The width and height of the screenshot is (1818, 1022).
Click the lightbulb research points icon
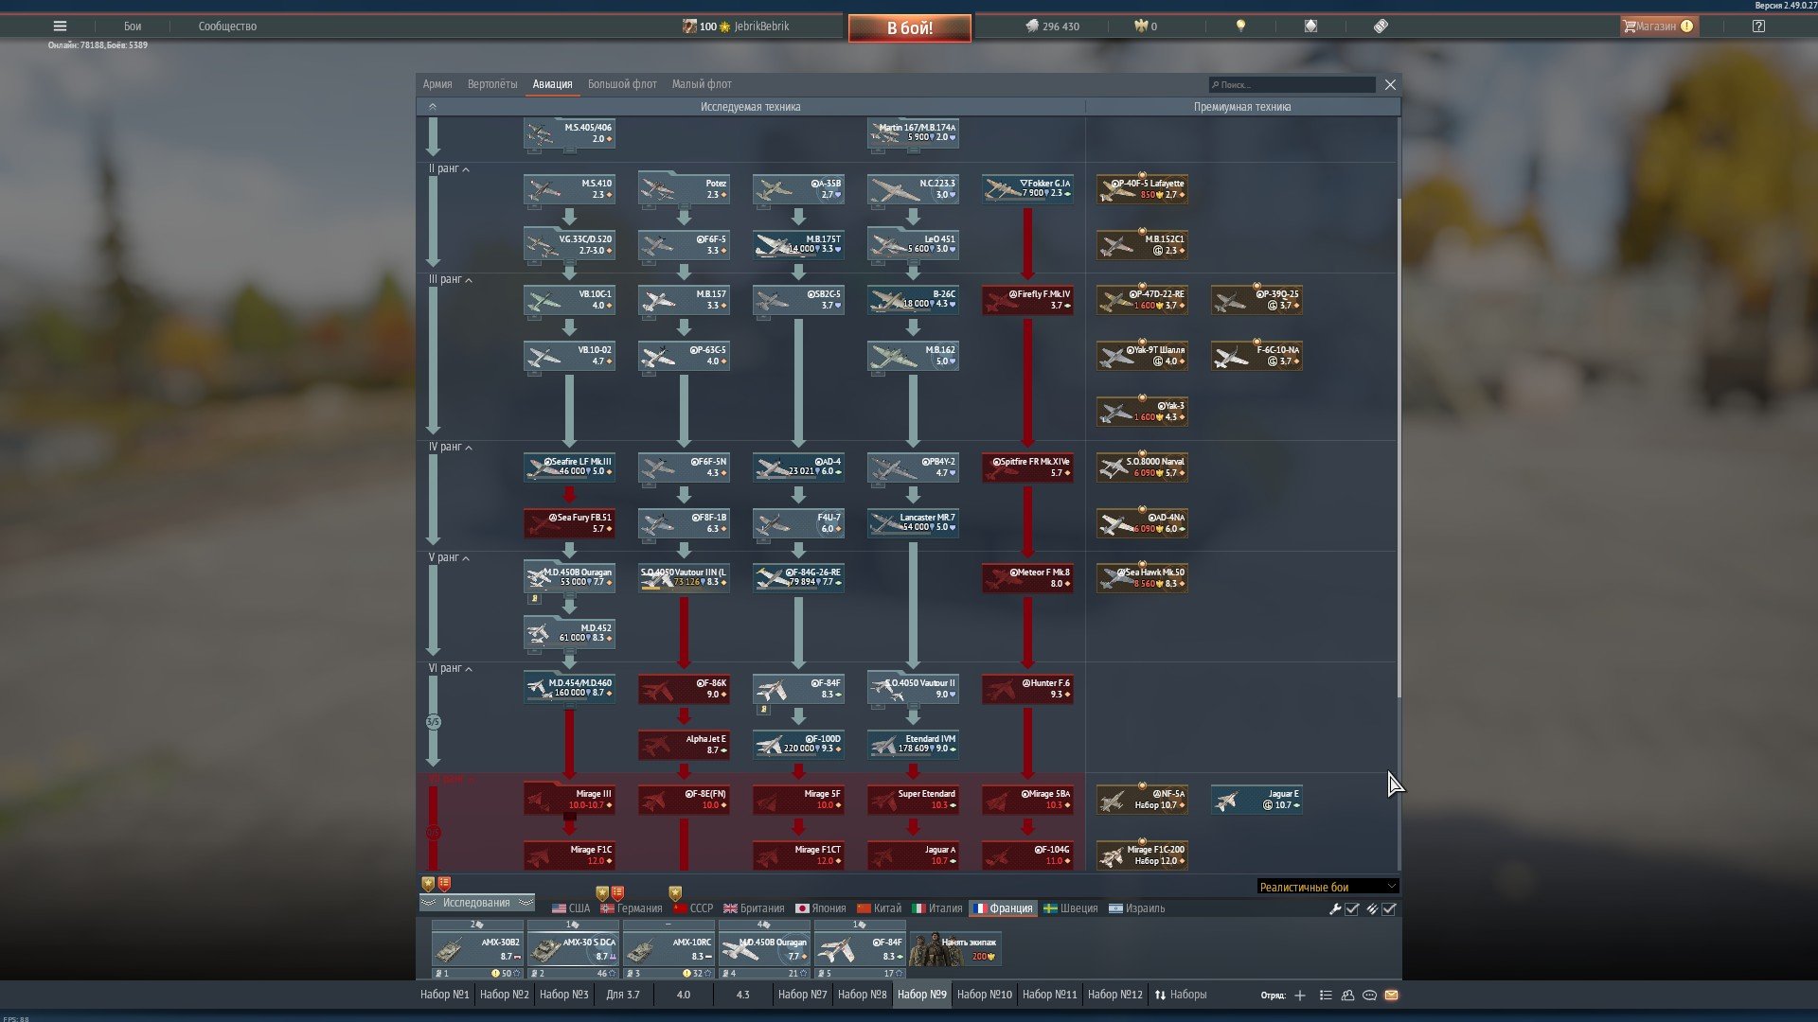tap(1240, 26)
